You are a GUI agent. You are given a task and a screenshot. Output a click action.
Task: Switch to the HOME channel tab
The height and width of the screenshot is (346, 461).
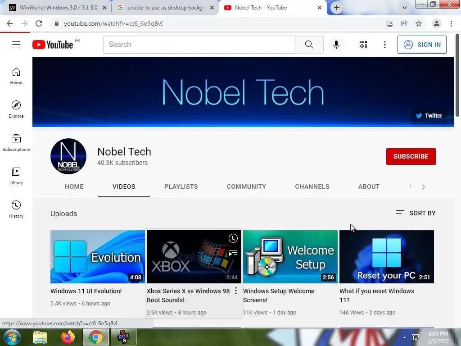pyautogui.click(x=74, y=187)
